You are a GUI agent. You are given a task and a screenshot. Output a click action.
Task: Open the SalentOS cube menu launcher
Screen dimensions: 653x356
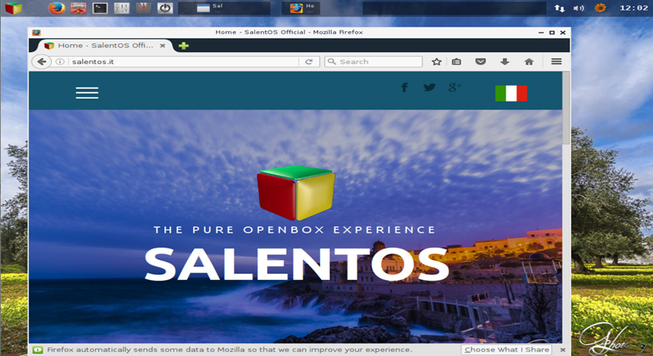coord(13,8)
